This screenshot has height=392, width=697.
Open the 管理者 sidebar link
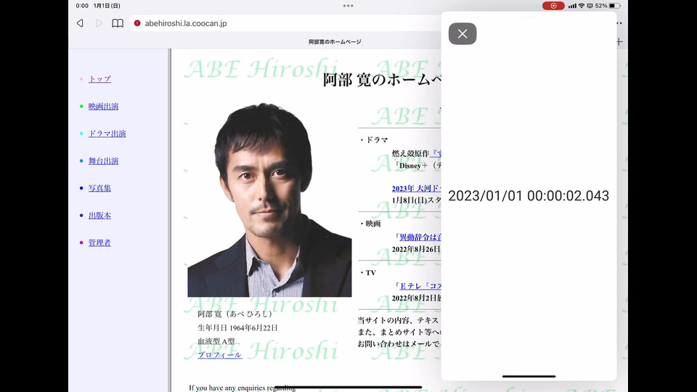point(99,242)
